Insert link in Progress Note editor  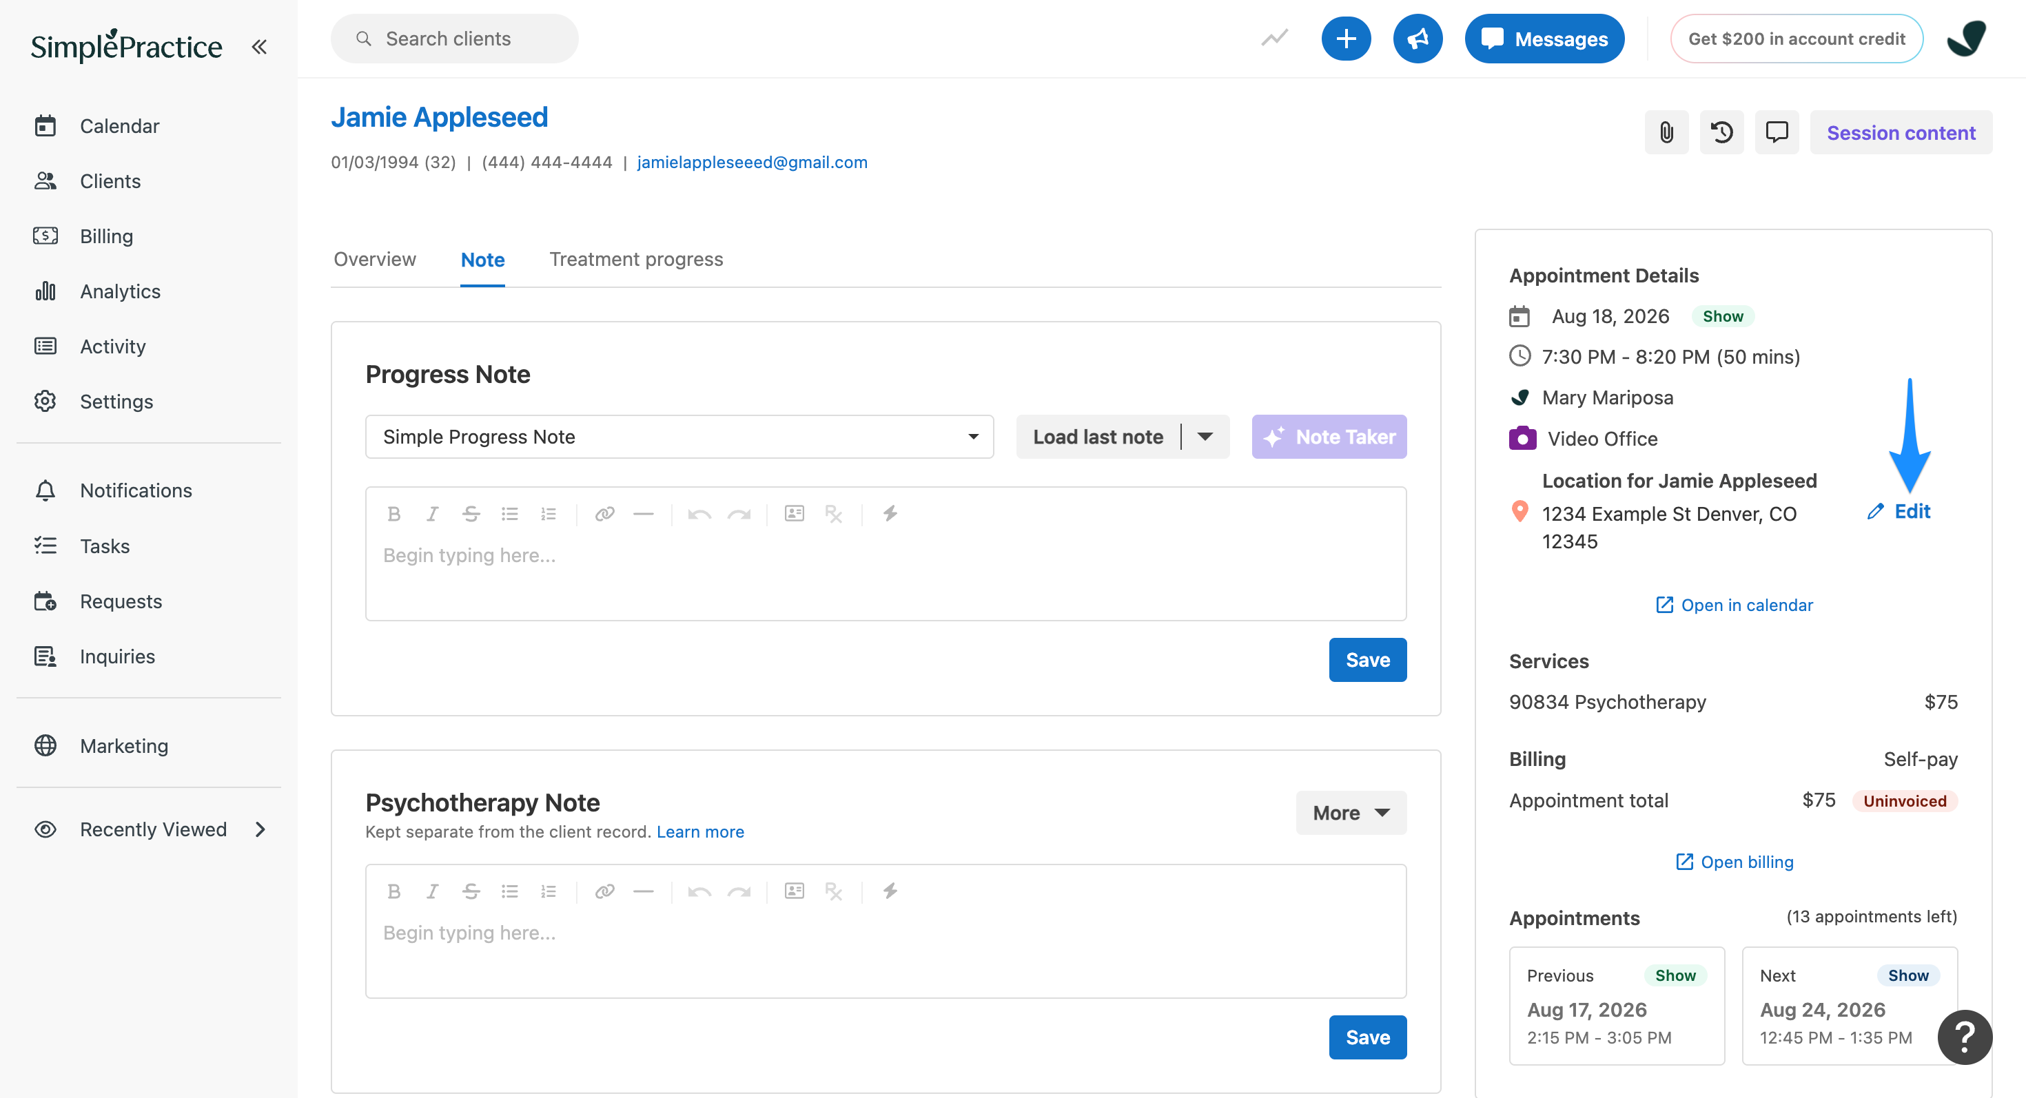coord(604,514)
